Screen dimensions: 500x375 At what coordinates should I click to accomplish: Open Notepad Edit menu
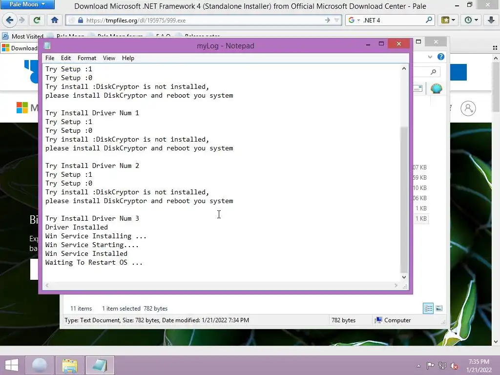pos(66,58)
